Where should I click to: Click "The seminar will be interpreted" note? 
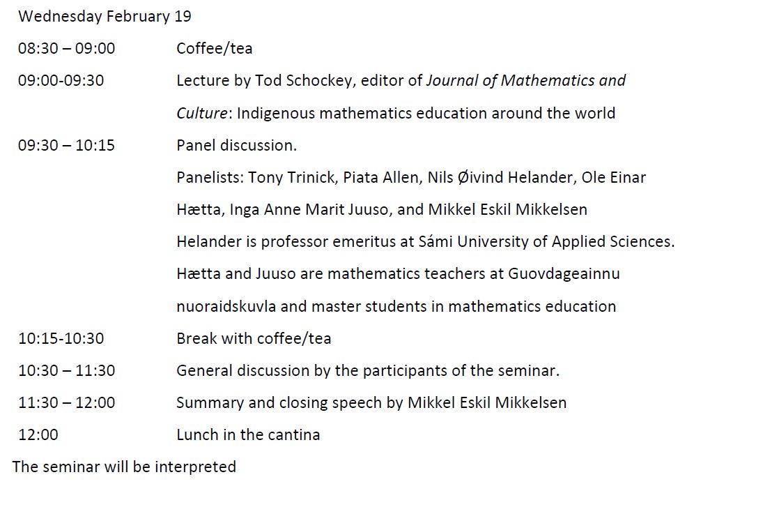[124, 467]
